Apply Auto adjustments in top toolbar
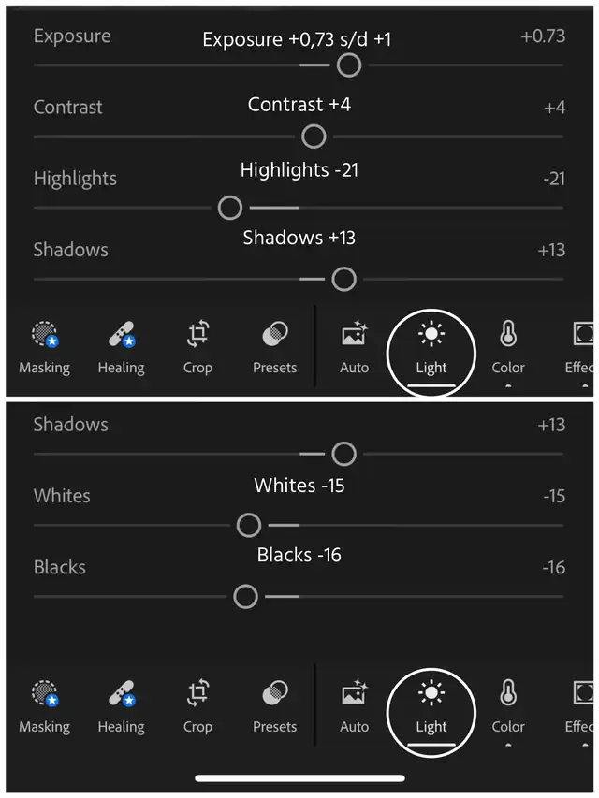599x798 pixels. click(x=354, y=346)
